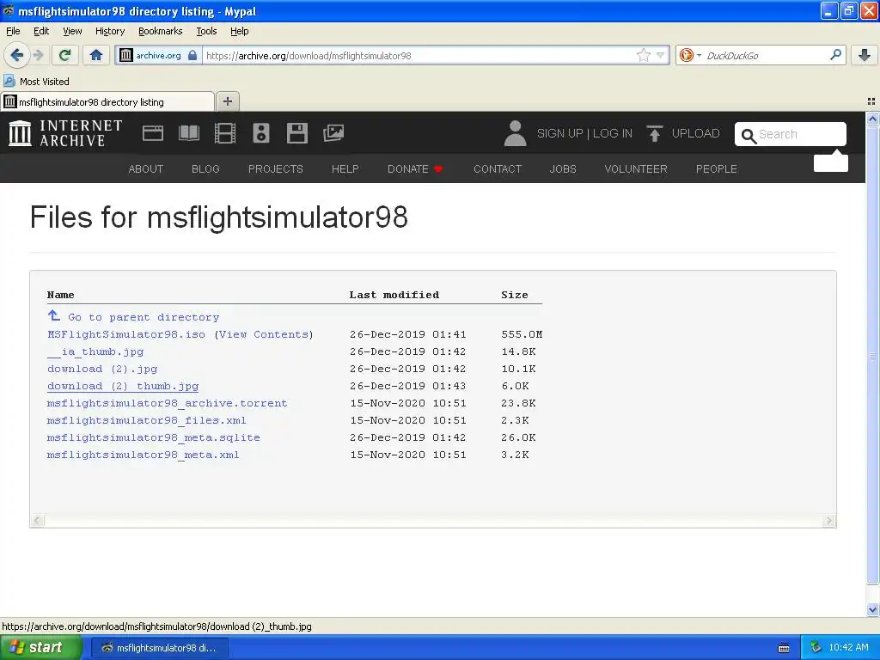Image resolution: width=880 pixels, height=660 pixels.
Task: Click the DuckDuckGo search magnifier icon
Action: (x=835, y=55)
